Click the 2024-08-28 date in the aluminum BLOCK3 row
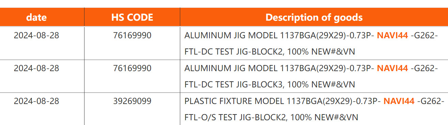This screenshot has width=448, height=125. pyautogui.click(x=36, y=68)
